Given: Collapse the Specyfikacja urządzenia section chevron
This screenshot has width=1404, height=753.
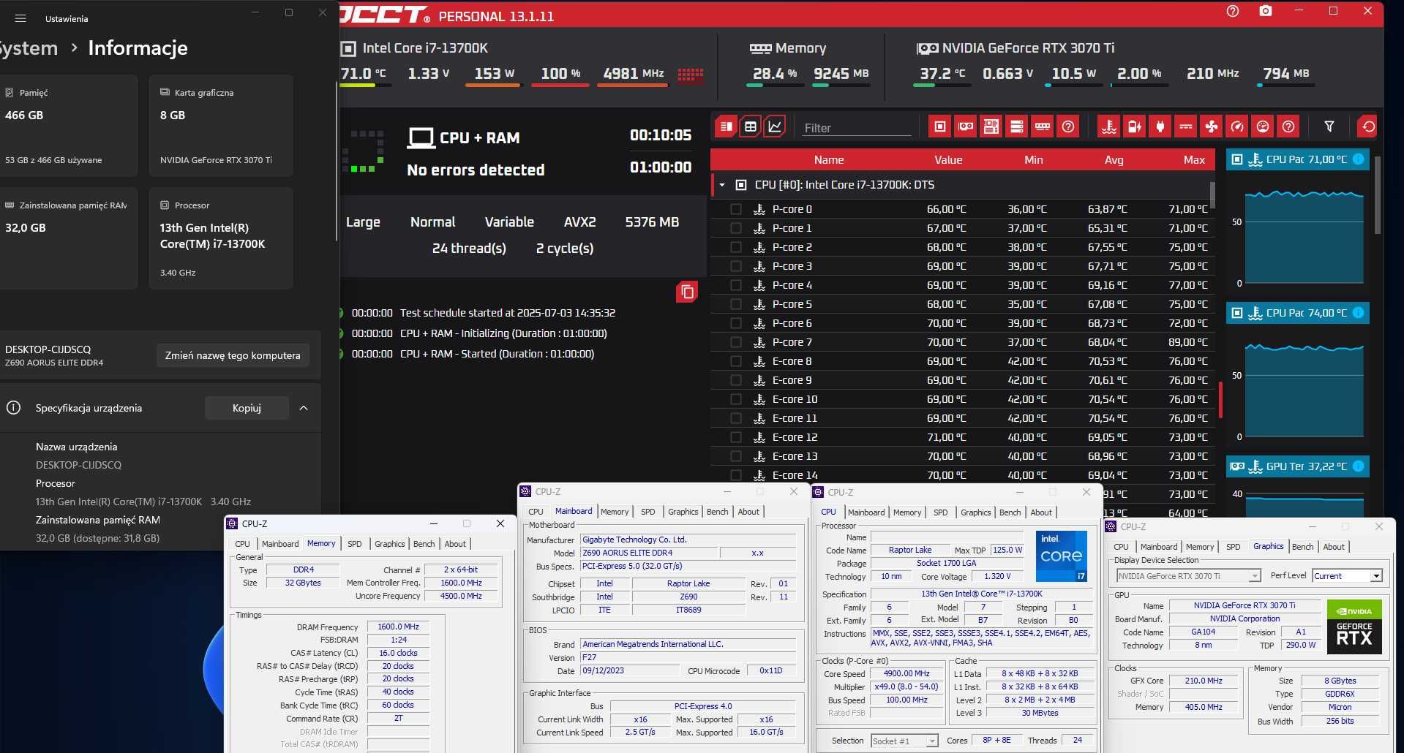Looking at the screenshot, I should pyautogui.click(x=304, y=408).
